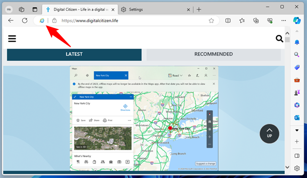The width and height of the screenshot is (307, 178).
Task: Click the Internet Explorer mode icon
Action: [42, 20]
